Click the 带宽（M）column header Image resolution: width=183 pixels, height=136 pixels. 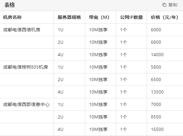[x=99, y=17]
